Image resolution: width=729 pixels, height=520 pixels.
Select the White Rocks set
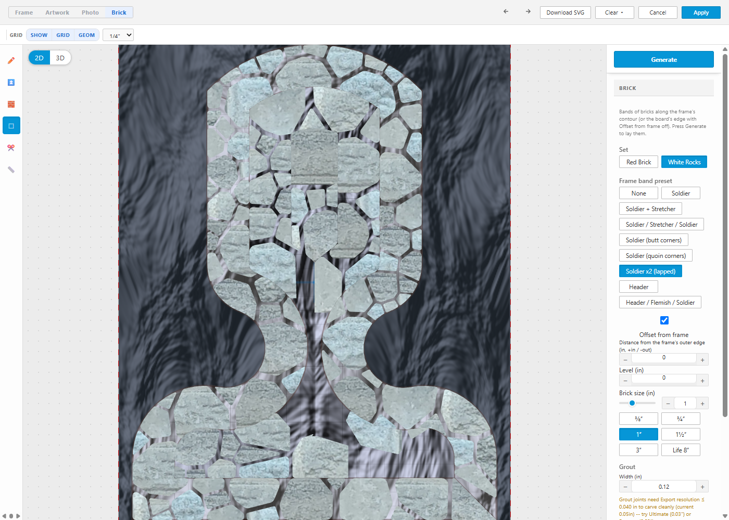pyautogui.click(x=684, y=162)
